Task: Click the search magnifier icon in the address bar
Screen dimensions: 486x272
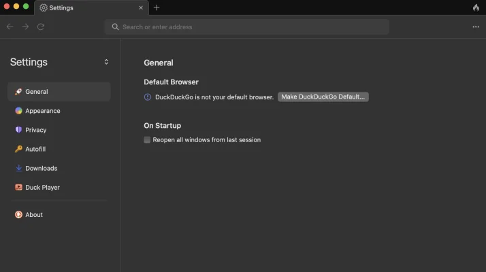Action: click(x=115, y=27)
